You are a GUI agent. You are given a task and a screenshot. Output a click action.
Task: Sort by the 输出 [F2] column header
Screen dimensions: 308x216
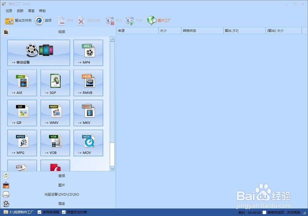[245, 31]
